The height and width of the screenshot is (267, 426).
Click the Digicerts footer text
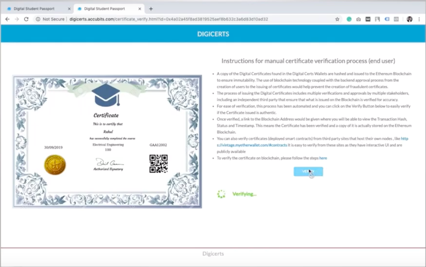tap(213, 254)
